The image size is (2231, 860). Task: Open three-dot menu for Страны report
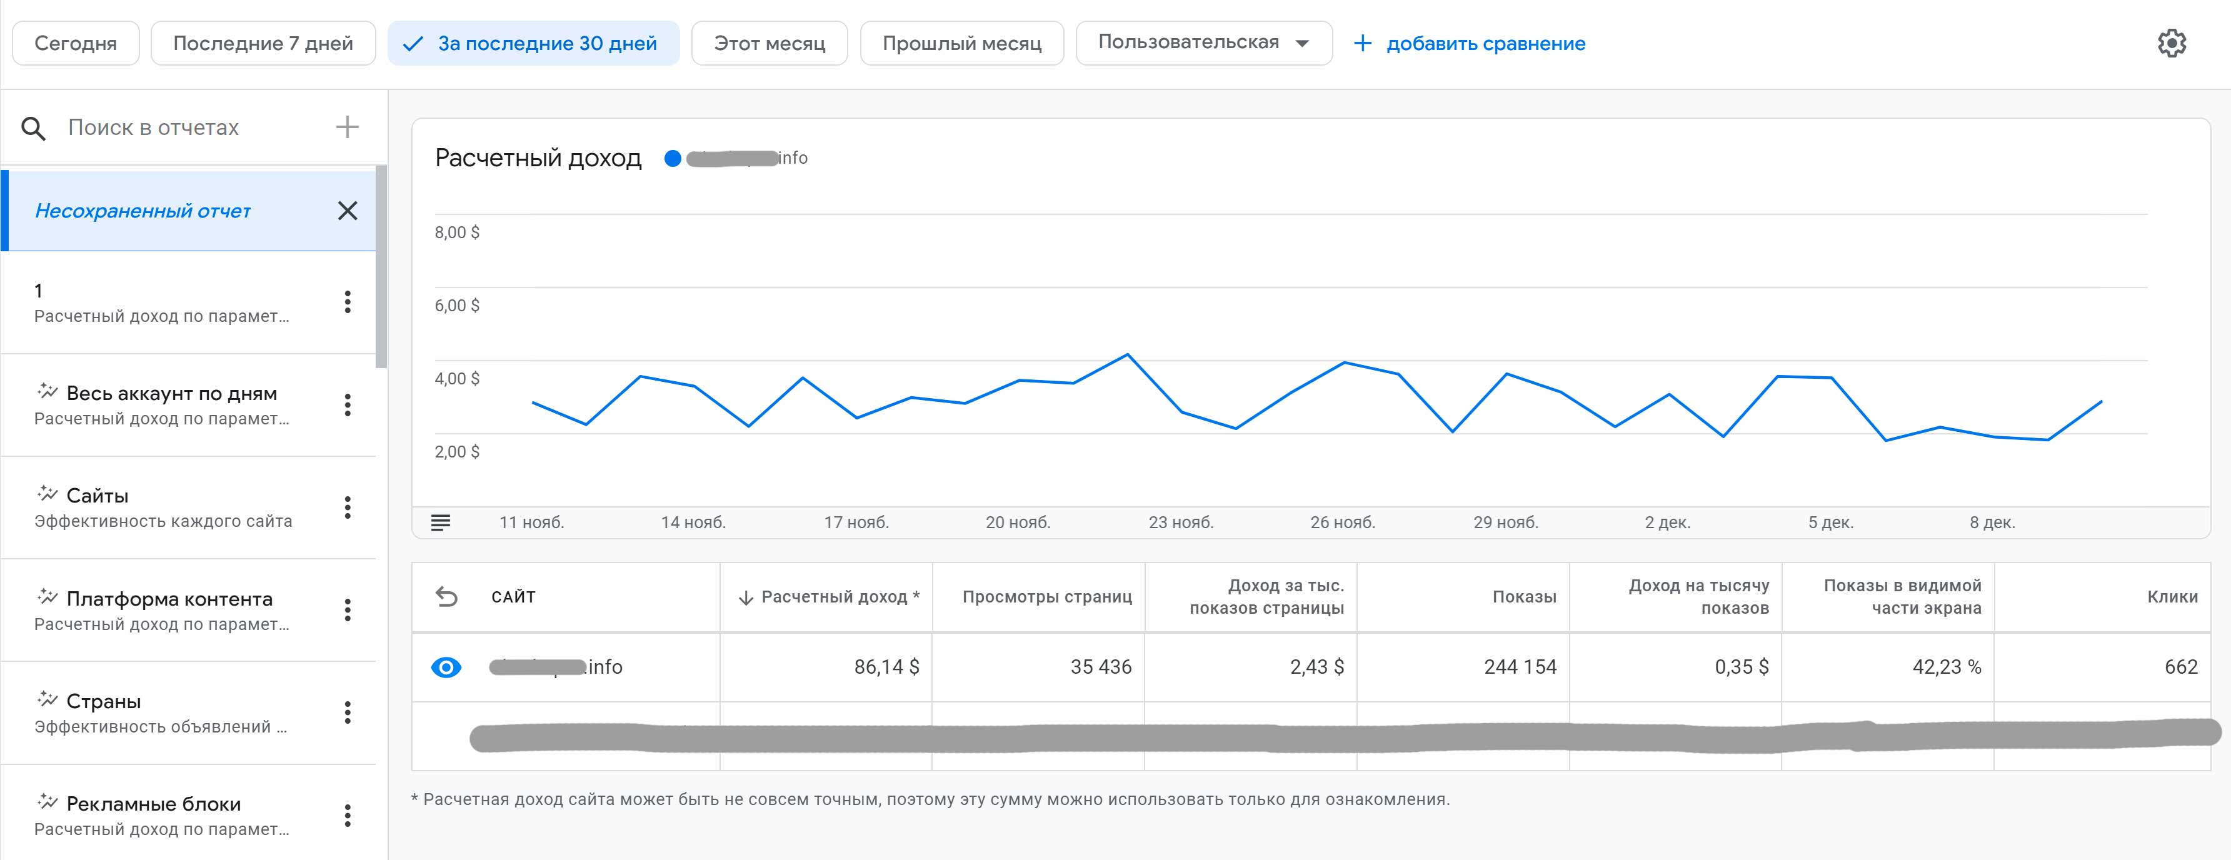(x=348, y=712)
